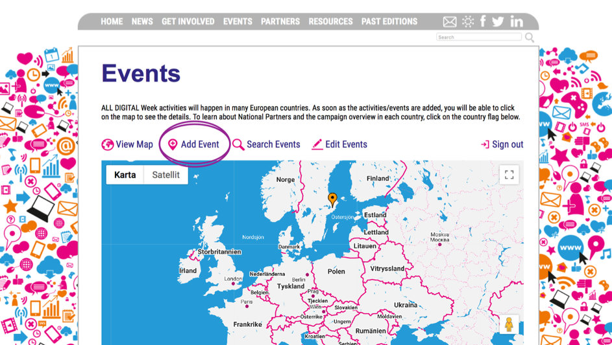The height and width of the screenshot is (345, 612).
Task: Click the Vitryssland label on the map
Action: (x=387, y=269)
